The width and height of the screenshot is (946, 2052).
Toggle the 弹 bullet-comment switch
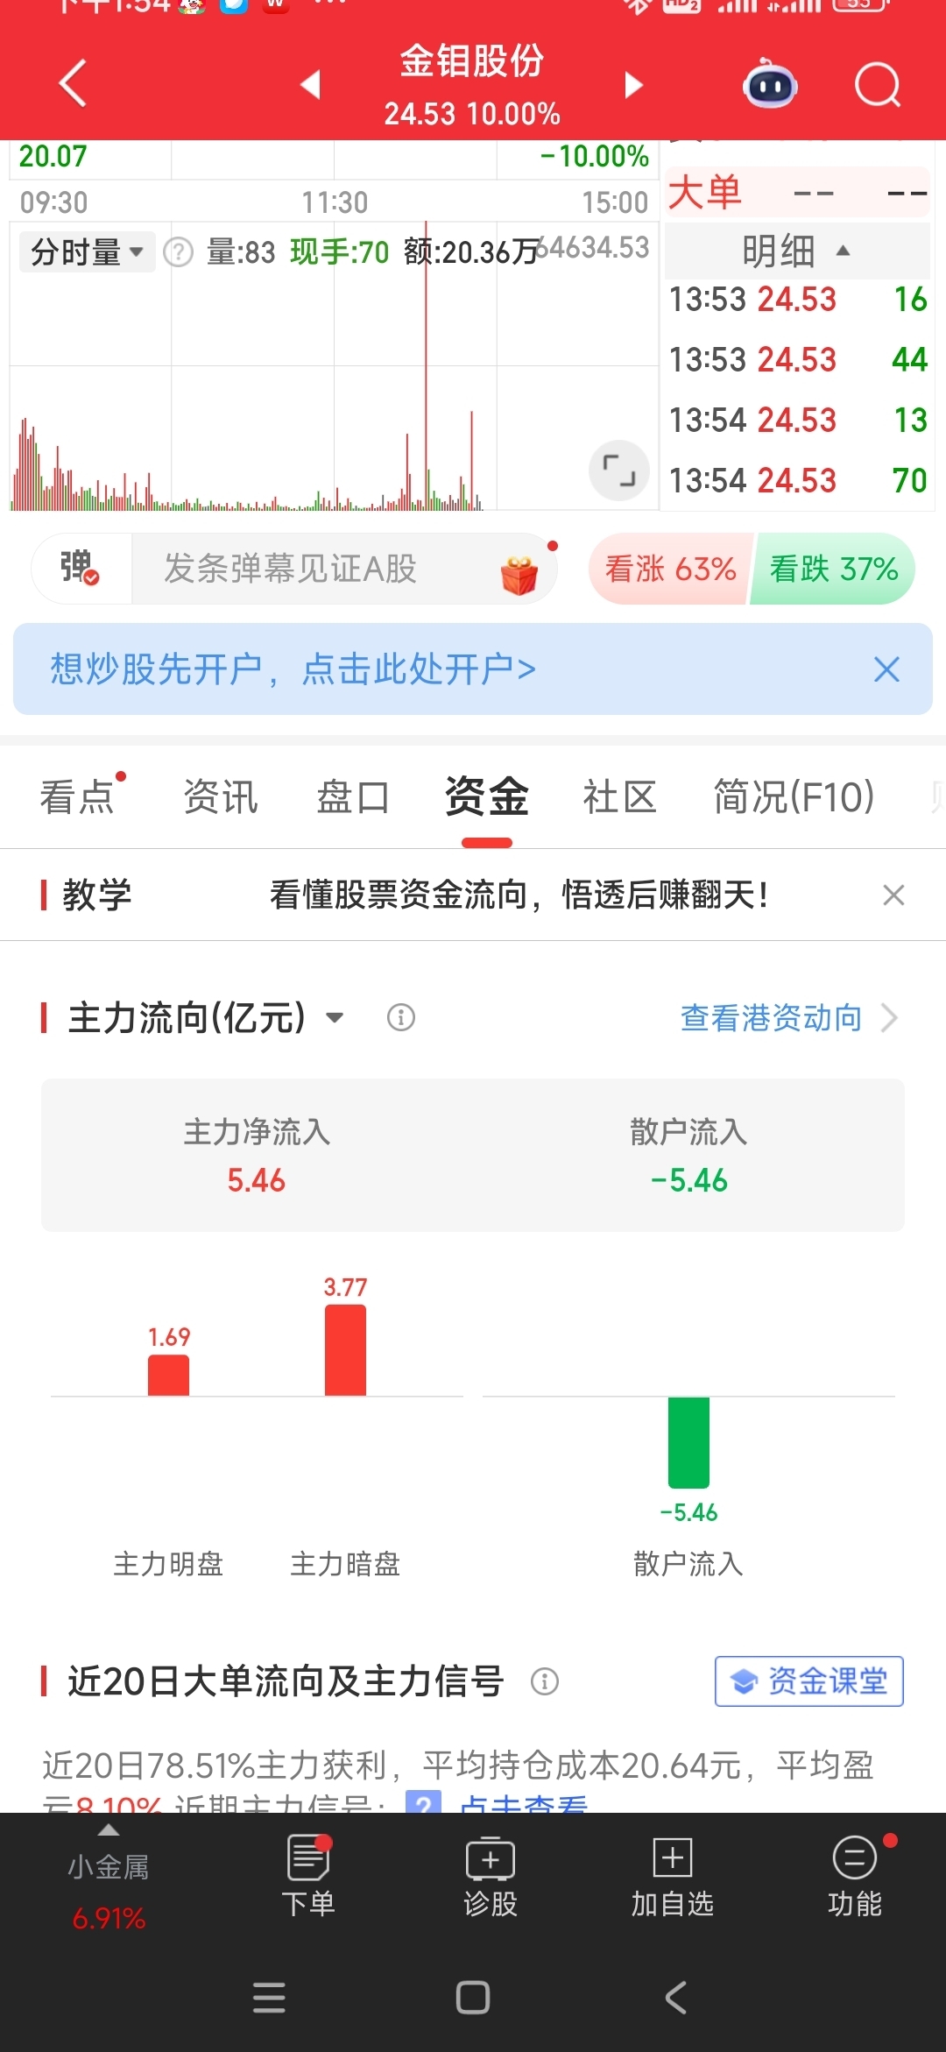coord(81,568)
